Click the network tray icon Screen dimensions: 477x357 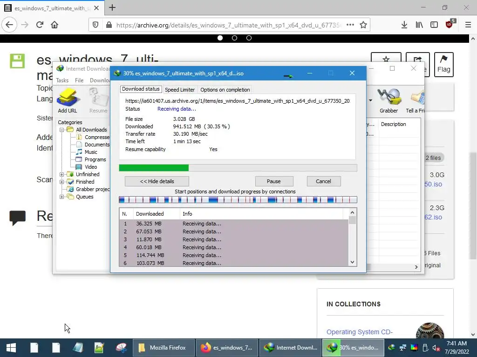tap(403, 348)
